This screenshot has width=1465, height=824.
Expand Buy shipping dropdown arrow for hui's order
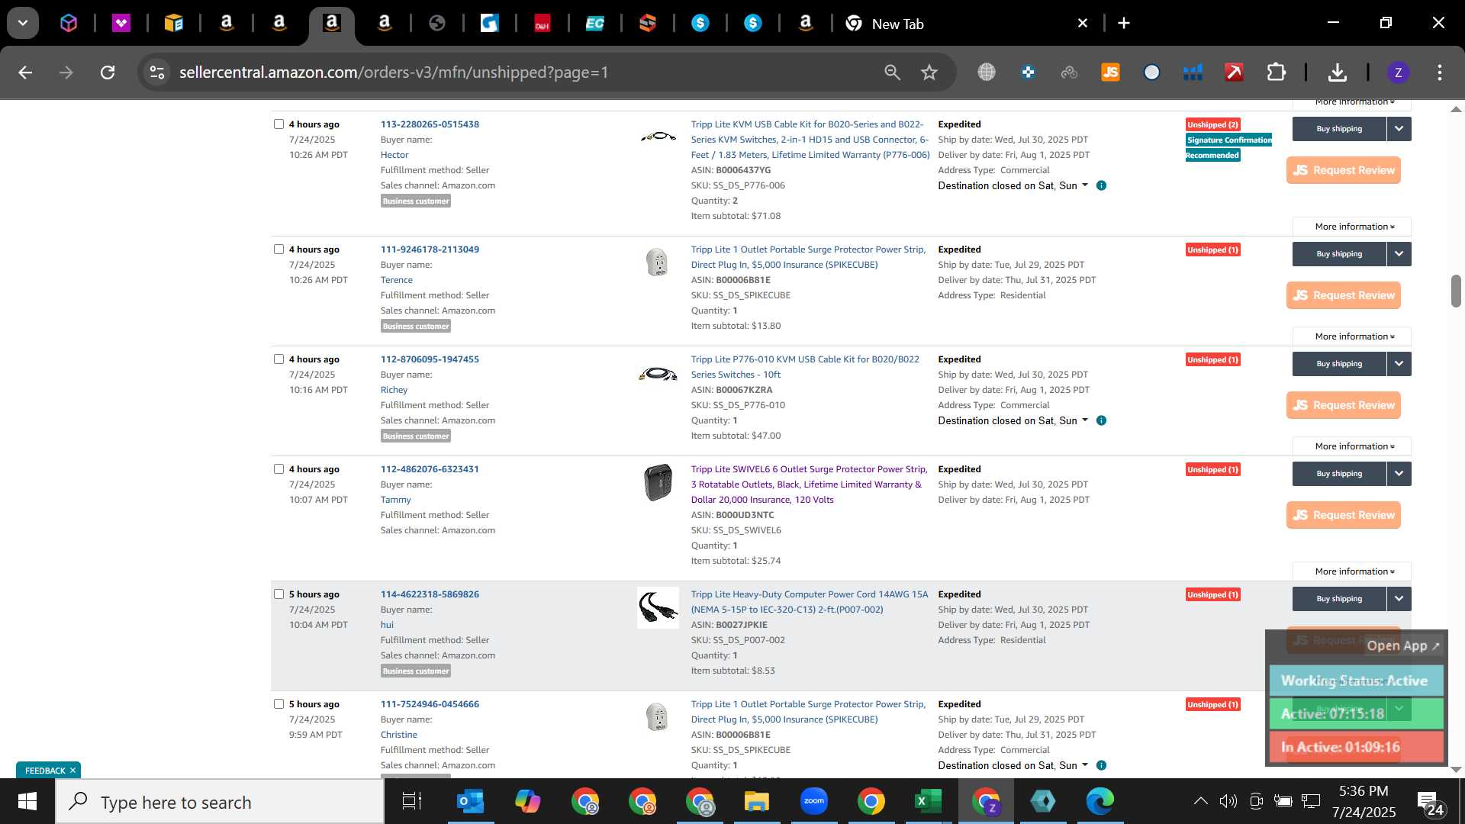[1399, 599]
